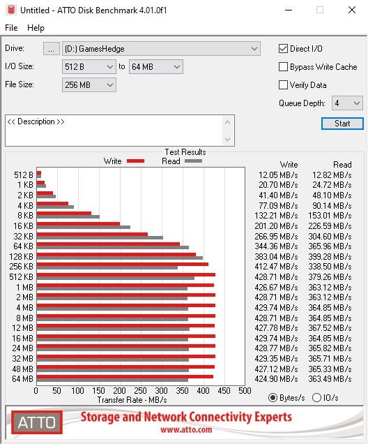Viewport: 368px width, 444px height.
Task: Click the gray Read legend swatch
Action: (x=193, y=161)
